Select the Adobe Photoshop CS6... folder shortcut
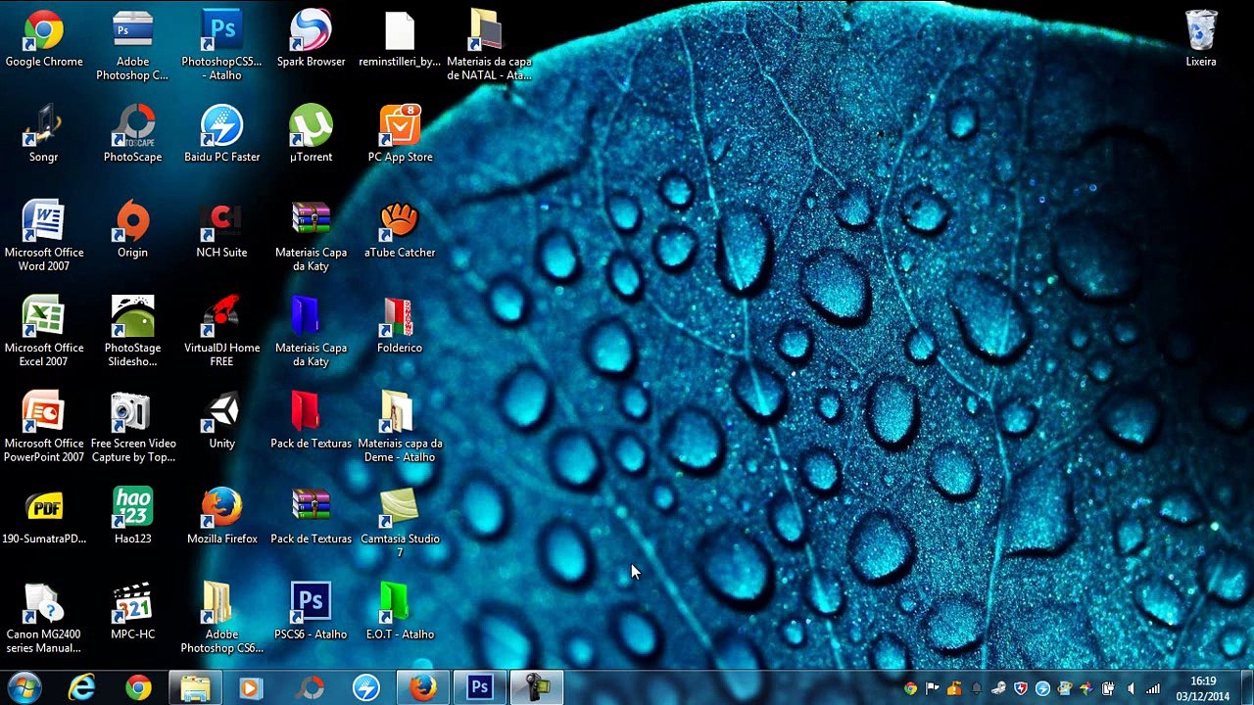This screenshot has width=1254, height=705. tap(222, 618)
